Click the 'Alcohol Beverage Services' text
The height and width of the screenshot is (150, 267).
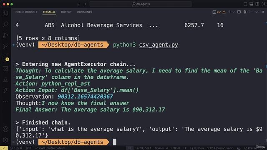pyautogui.click(x=101, y=25)
